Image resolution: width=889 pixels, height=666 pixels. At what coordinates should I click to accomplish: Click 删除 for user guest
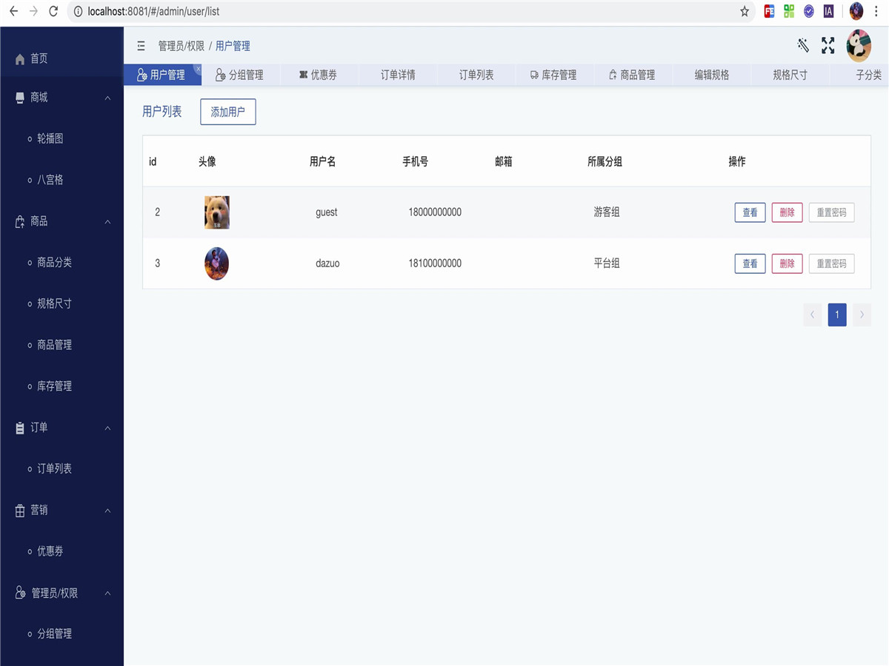click(x=787, y=212)
